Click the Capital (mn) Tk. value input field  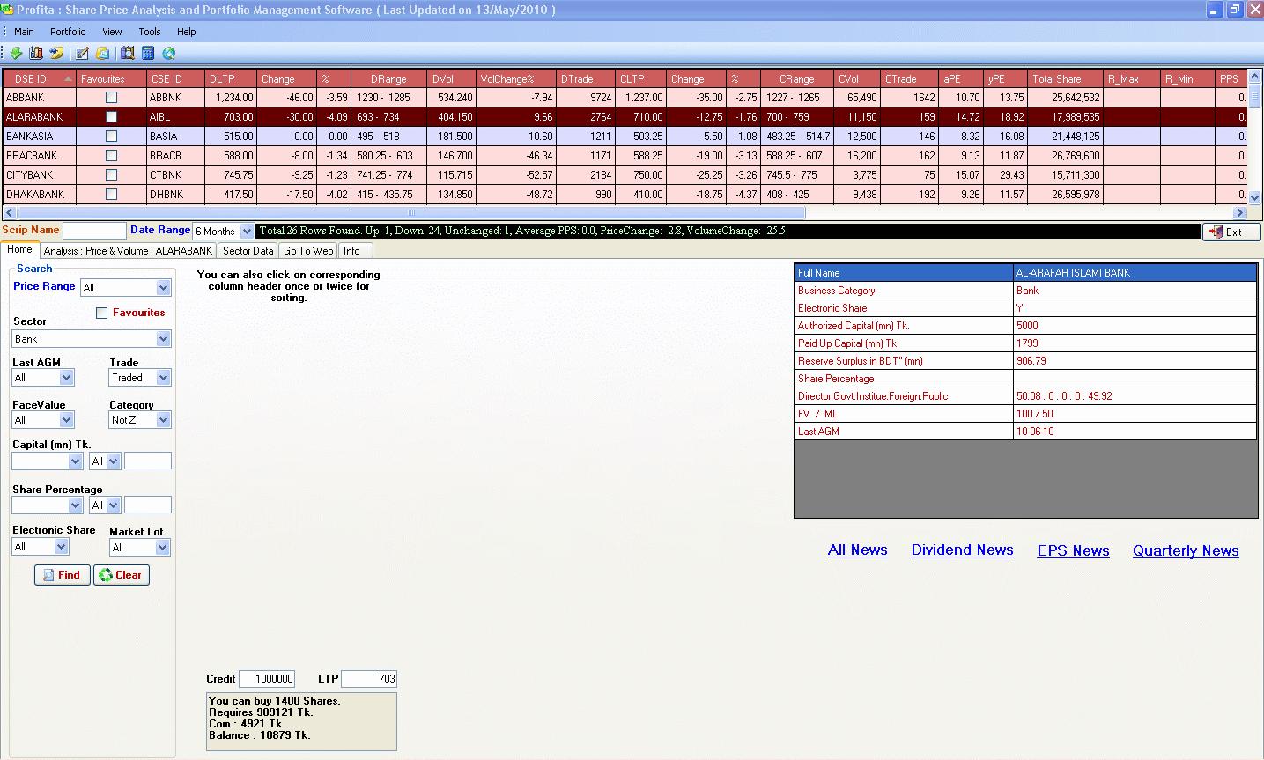click(148, 461)
